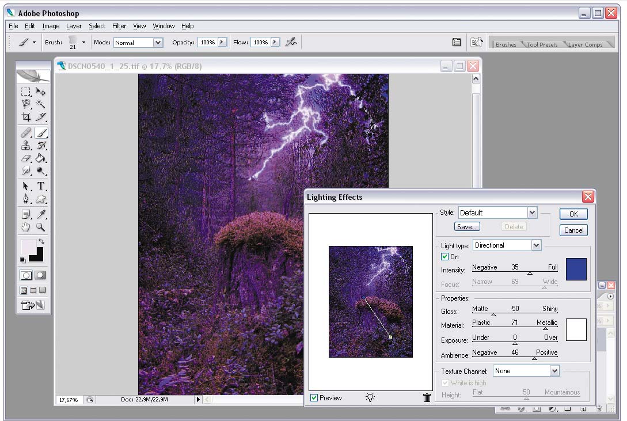Select the Magic Wand tool
The image size is (627, 421).
click(41, 104)
